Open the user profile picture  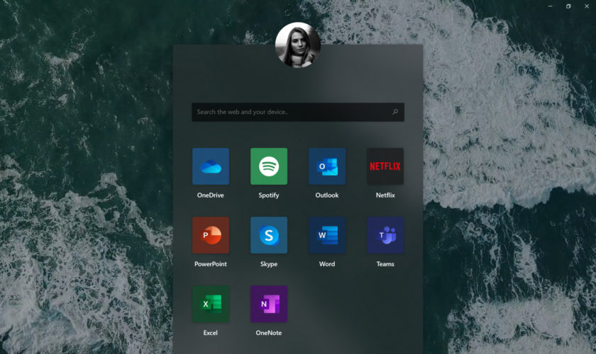[298, 45]
